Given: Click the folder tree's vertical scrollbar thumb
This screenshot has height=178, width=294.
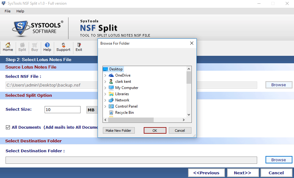Looking at the screenshot, I should coord(189,78).
